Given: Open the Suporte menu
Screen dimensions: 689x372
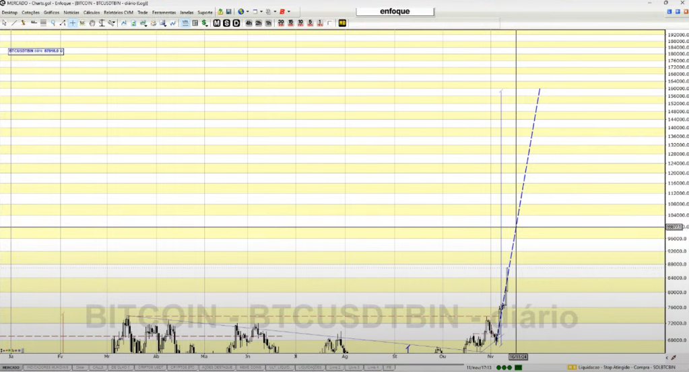Looking at the screenshot, I should tap(205, 12).
